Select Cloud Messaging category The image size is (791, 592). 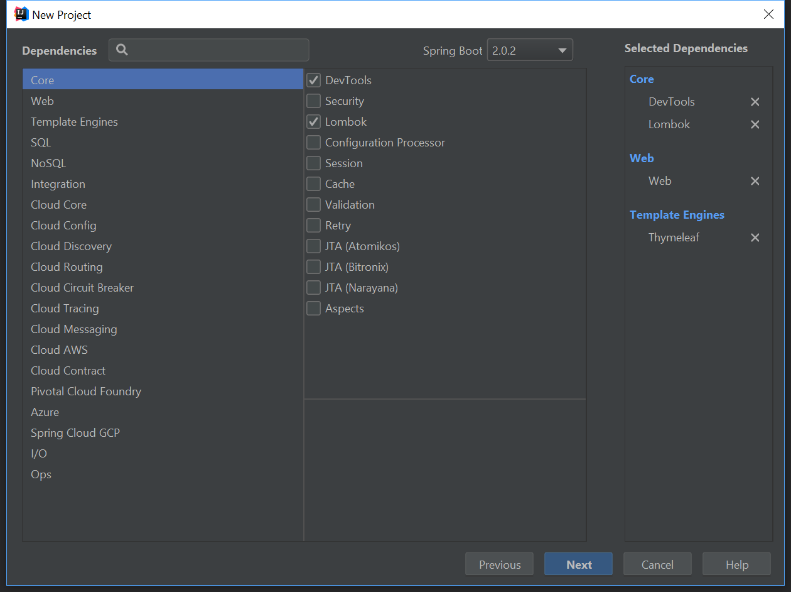click(x=163, y=329)
